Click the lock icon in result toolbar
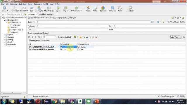The image size is (187, 105). (81, 37)
